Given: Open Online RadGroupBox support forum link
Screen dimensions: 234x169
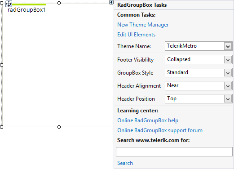Looking at the screenshot, I should click(160, 130).
